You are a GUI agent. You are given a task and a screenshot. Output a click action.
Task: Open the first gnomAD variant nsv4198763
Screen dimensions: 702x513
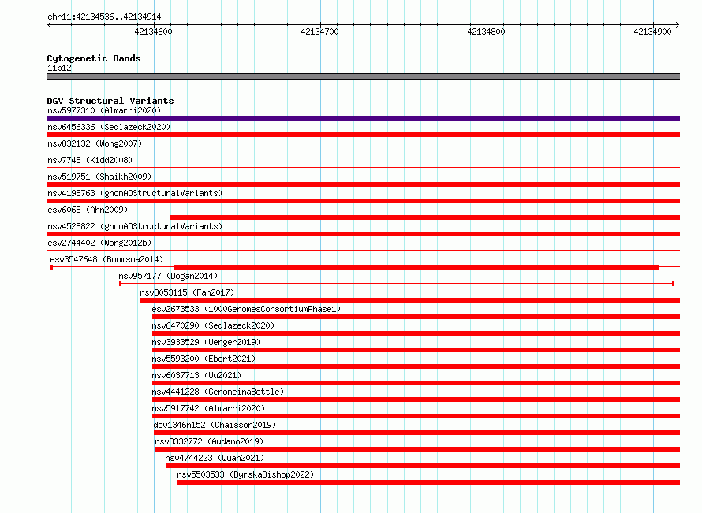pyautogui.click(x=135, y=193)
